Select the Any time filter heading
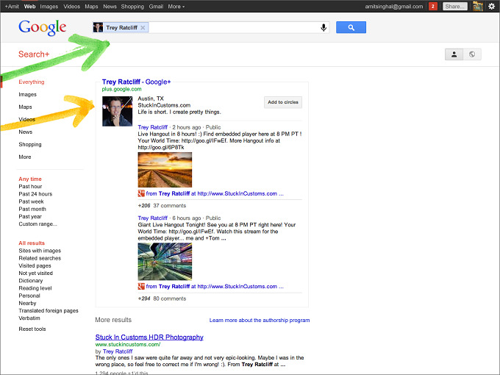This screenshot has height=375, width=500. coord(30,179)
